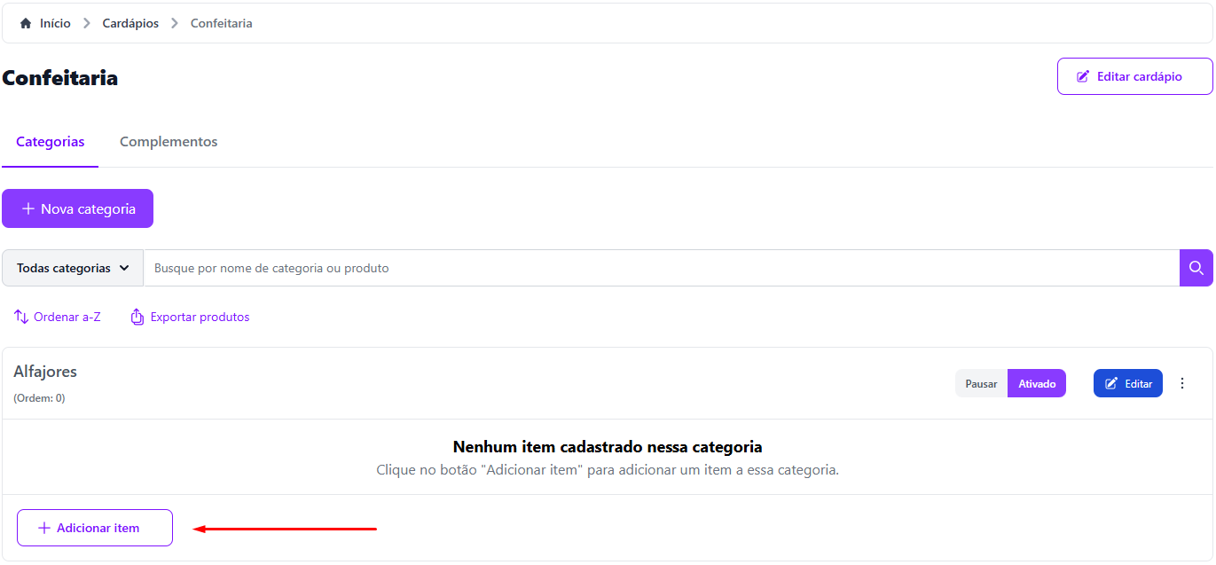Image resolution: width=1216 pixels, height=565 pixels.
Task: Click the purple search magnifier button
Action: coord(1196,268)
